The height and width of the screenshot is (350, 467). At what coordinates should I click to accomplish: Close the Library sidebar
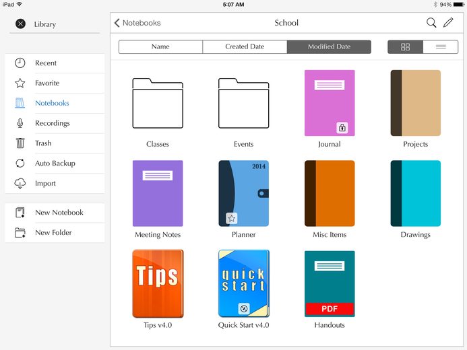[x=20, y=24]
